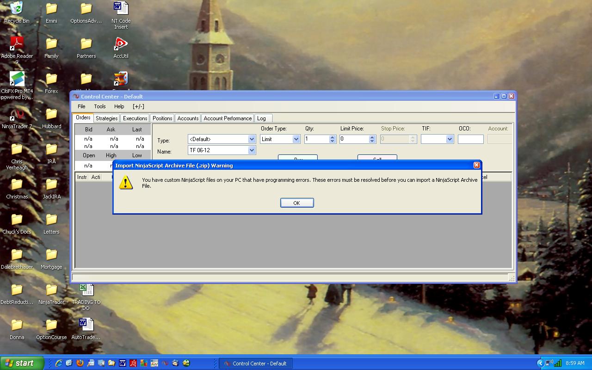Screen dimensions: 592x370
Task: Open the OptionsAdv folder icon
Action: pyautogui.click(x=86, y=12)
